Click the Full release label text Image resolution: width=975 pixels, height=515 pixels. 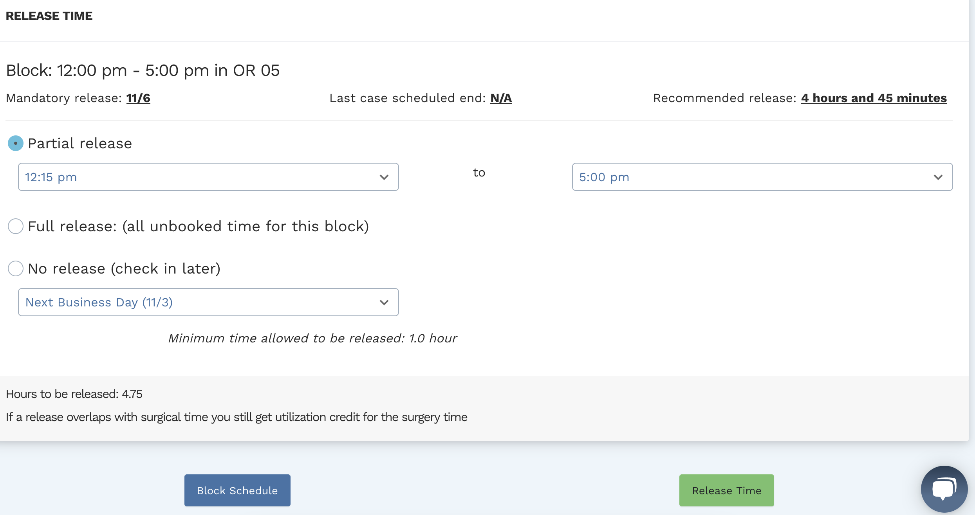[199, 226]
